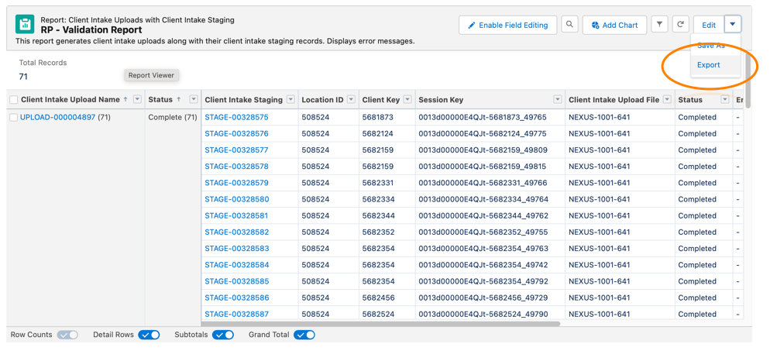Select Export from the dropdown menu
770x351 pixels.
coord(708,65)
